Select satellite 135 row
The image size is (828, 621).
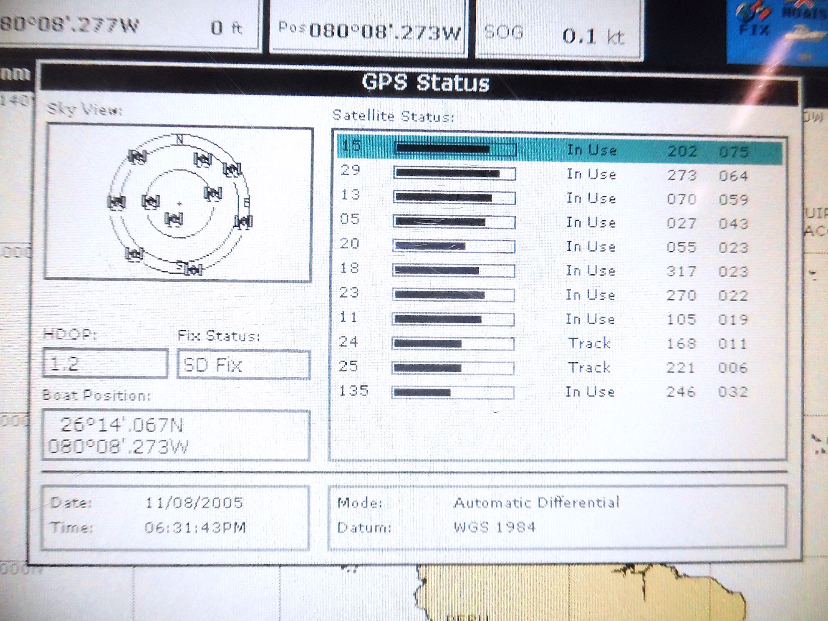(559, 391)
